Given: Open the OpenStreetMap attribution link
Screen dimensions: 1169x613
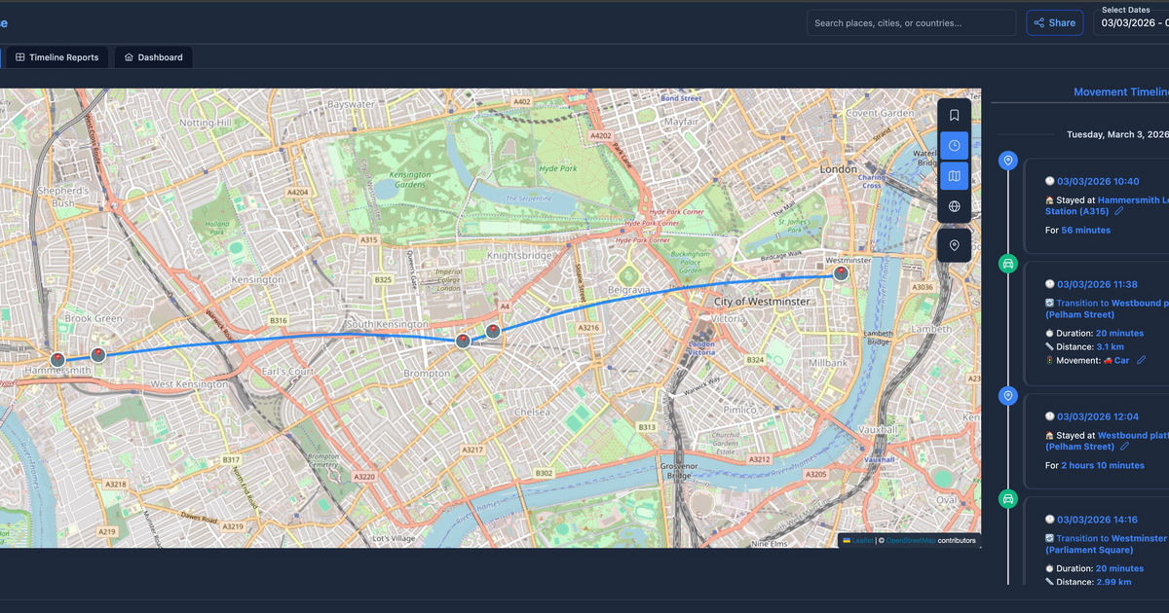Looking at the screenshot, I should 911,540.
